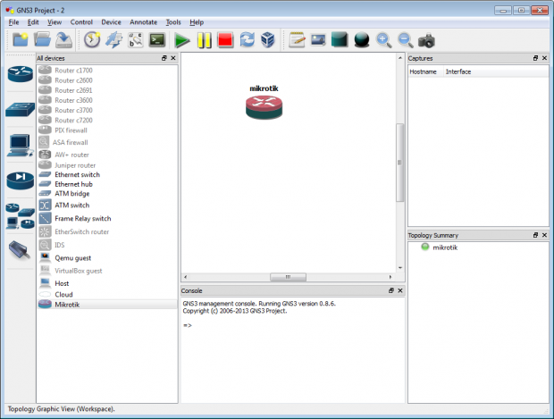The image size is (554, 419).
Task: Click the Show hostnames abc icon
Action: [136, 39]
